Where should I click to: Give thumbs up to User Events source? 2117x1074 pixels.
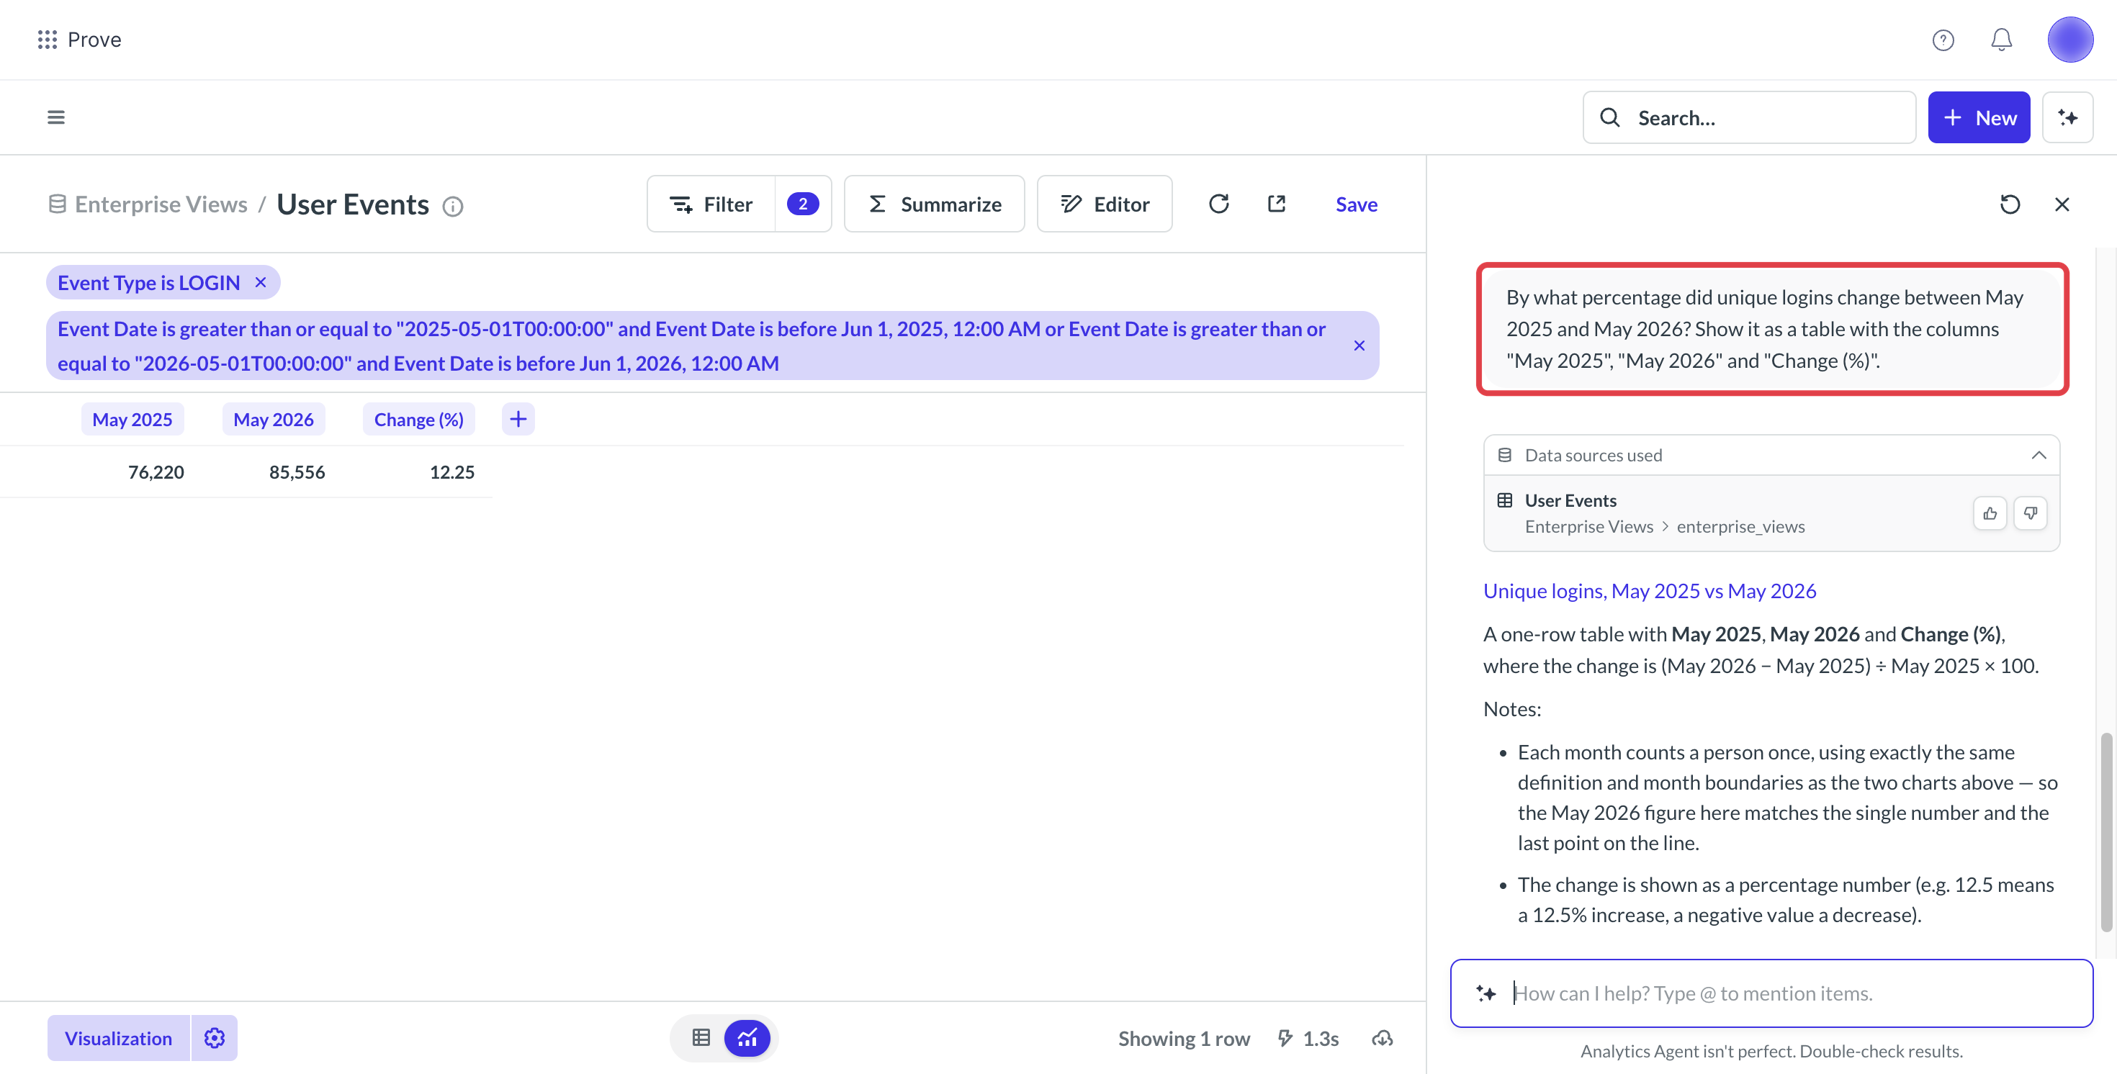pyautogui.click(x=1990, y=513)
